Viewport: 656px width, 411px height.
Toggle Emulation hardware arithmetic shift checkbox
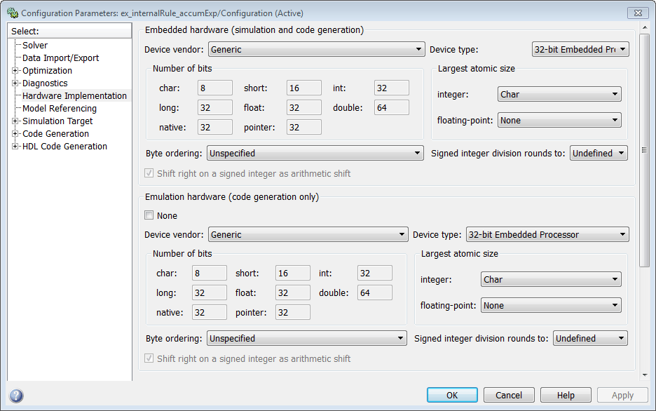point(149,358)
